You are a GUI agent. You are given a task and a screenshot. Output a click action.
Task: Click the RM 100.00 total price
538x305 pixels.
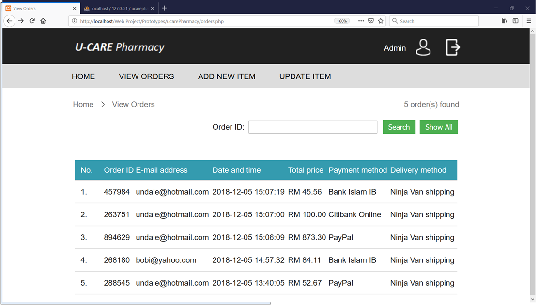pyautogui.click(x=307, y=215)
